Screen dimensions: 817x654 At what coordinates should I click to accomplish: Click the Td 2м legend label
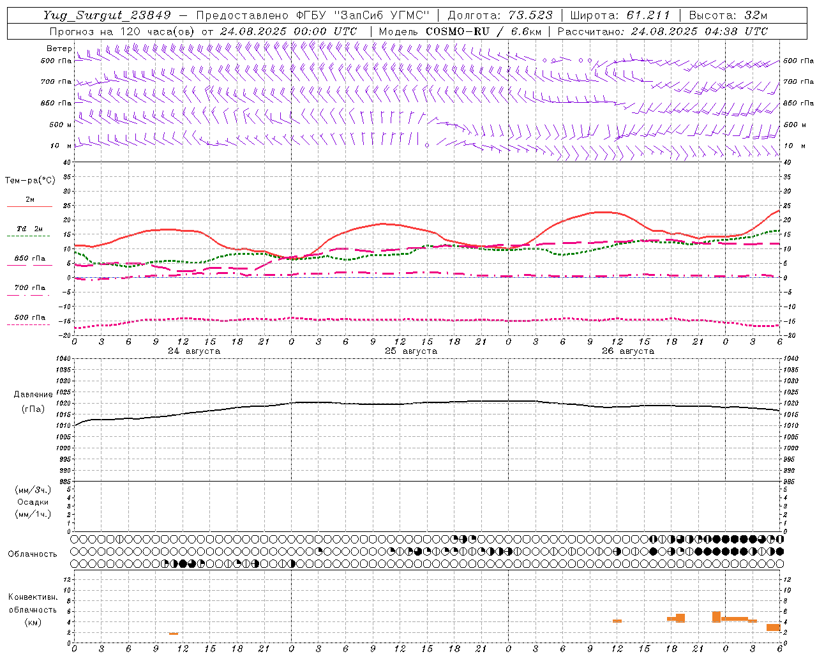click(x=30, y=229)
